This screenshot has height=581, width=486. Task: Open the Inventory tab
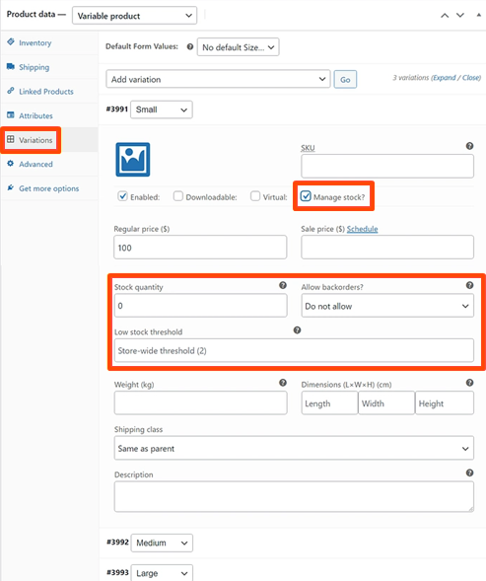35,42
